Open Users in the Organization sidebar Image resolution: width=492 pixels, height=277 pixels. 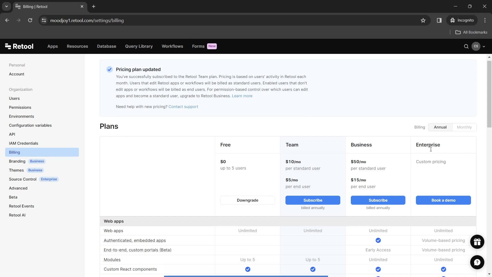click(14, 98)
